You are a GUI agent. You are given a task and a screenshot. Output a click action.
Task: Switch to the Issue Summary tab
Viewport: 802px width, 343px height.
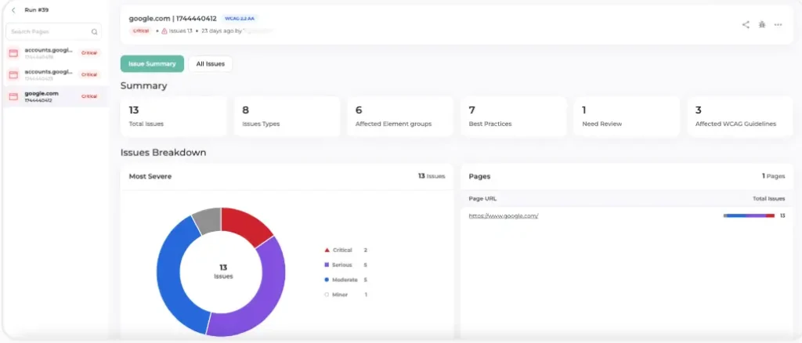152,64
